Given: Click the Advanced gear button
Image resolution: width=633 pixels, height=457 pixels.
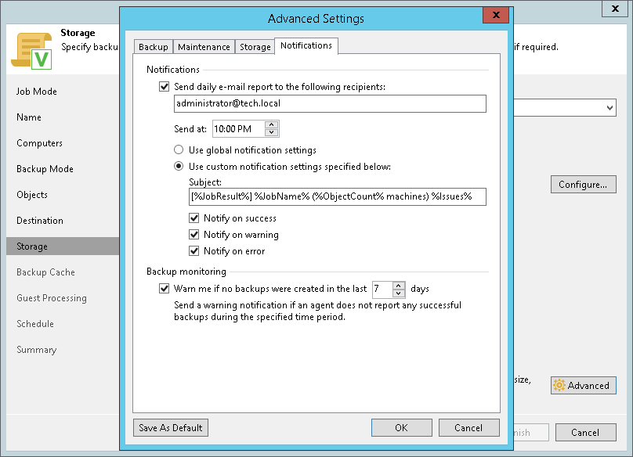Looking at the screenshot, I should [583, 385].
